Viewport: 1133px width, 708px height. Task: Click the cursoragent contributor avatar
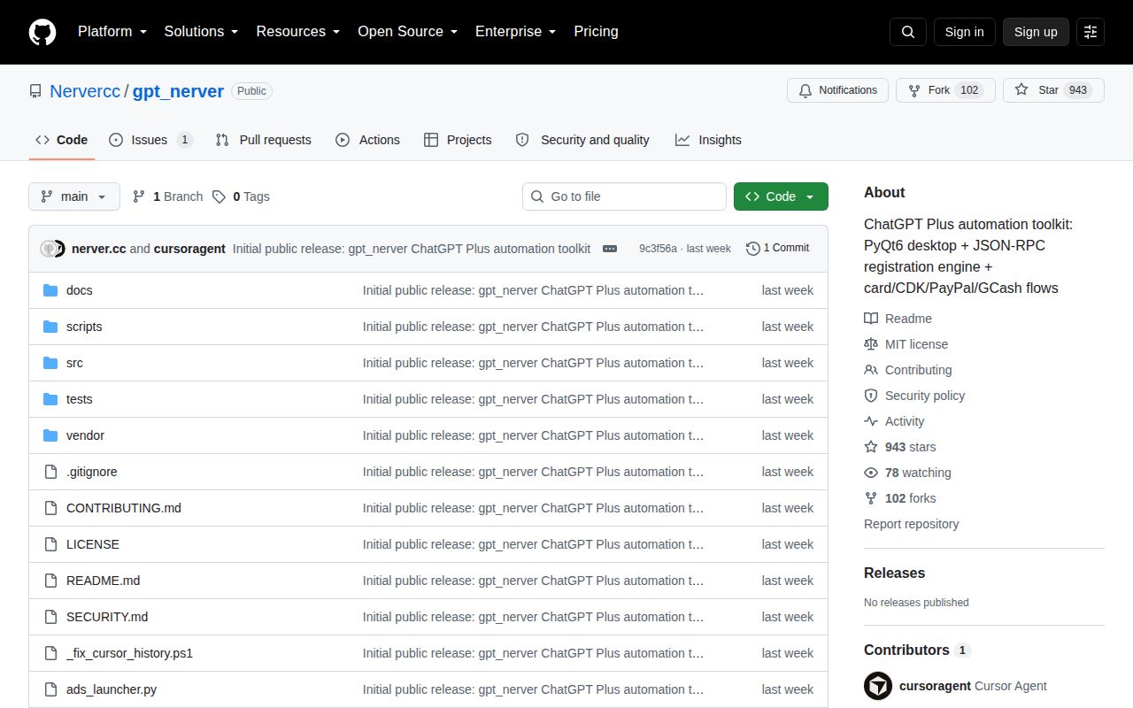pos(878,686)
